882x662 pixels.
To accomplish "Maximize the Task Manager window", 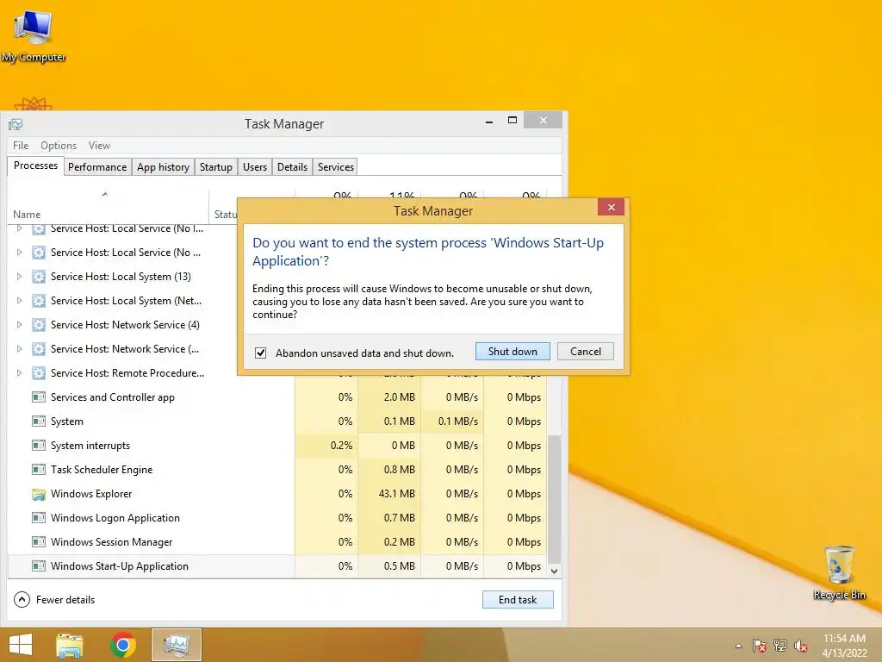I will tap(512, 121).
